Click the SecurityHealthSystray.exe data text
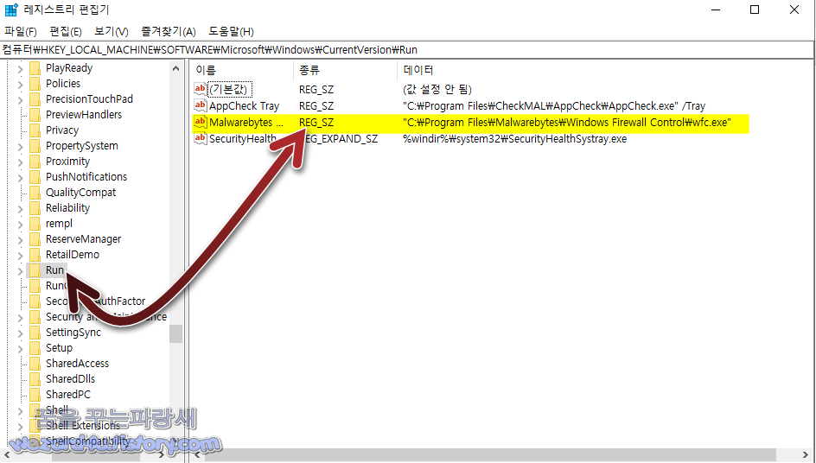816x463 pixels. click(514, 139)
